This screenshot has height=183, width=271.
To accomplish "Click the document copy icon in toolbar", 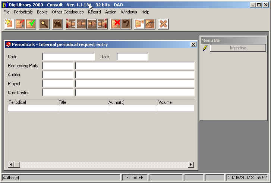I will pyautogui.click(x=139, y=24).
